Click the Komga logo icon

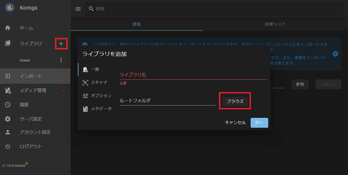10,8
